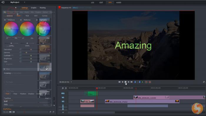Select the HSV color correction tab

36,16
